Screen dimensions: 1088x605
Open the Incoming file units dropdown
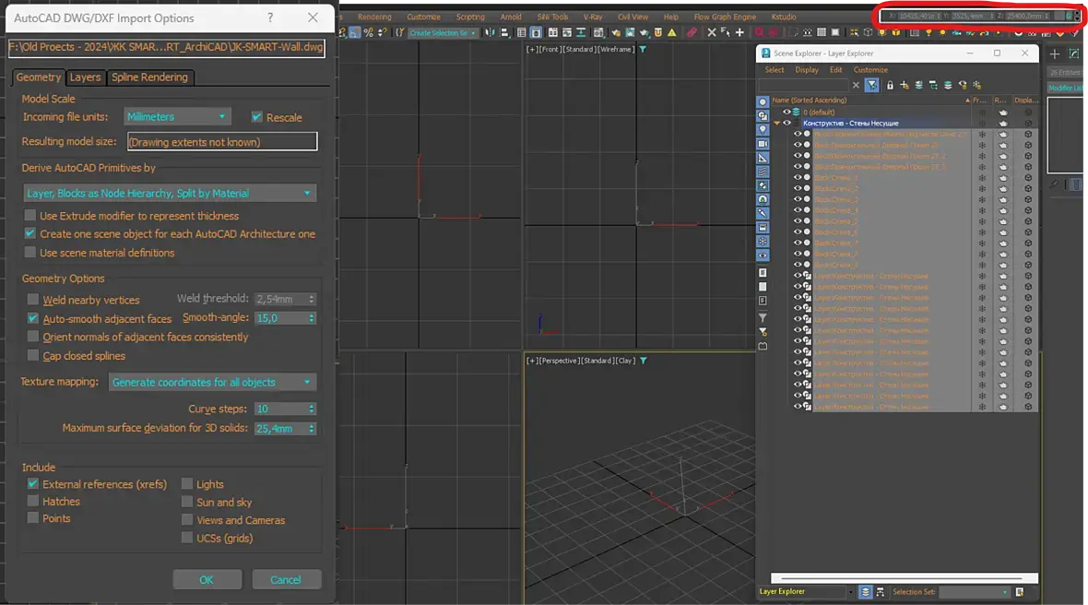click(177, 117)
